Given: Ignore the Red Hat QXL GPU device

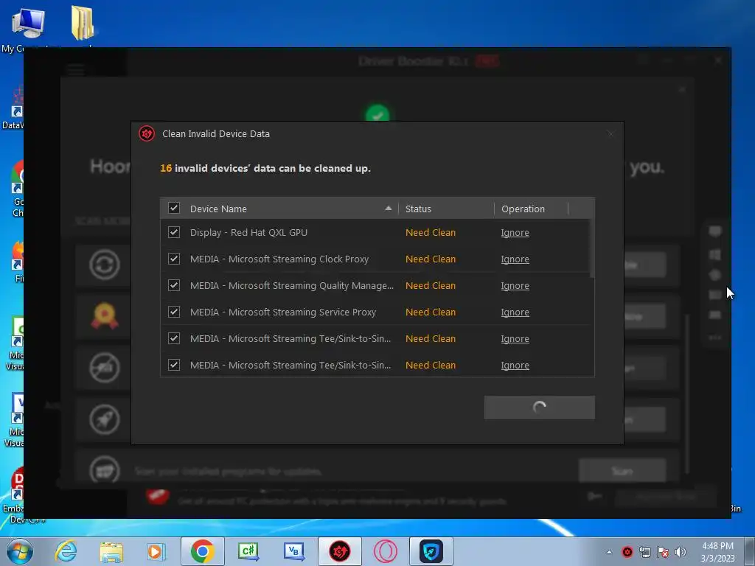Looking at the screenshot, I should [515, 232].
